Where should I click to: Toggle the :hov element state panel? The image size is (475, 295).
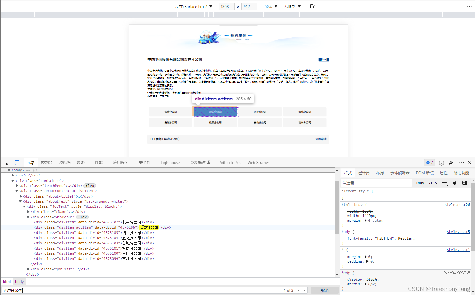click(x=420, y=183)
